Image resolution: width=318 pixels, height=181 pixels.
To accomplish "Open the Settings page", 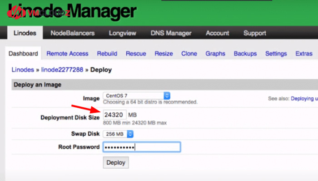I will click(x=276, y=53).
